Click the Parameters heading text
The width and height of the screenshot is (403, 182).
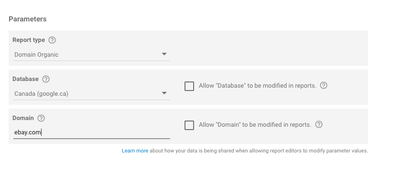tap(28, 19)
